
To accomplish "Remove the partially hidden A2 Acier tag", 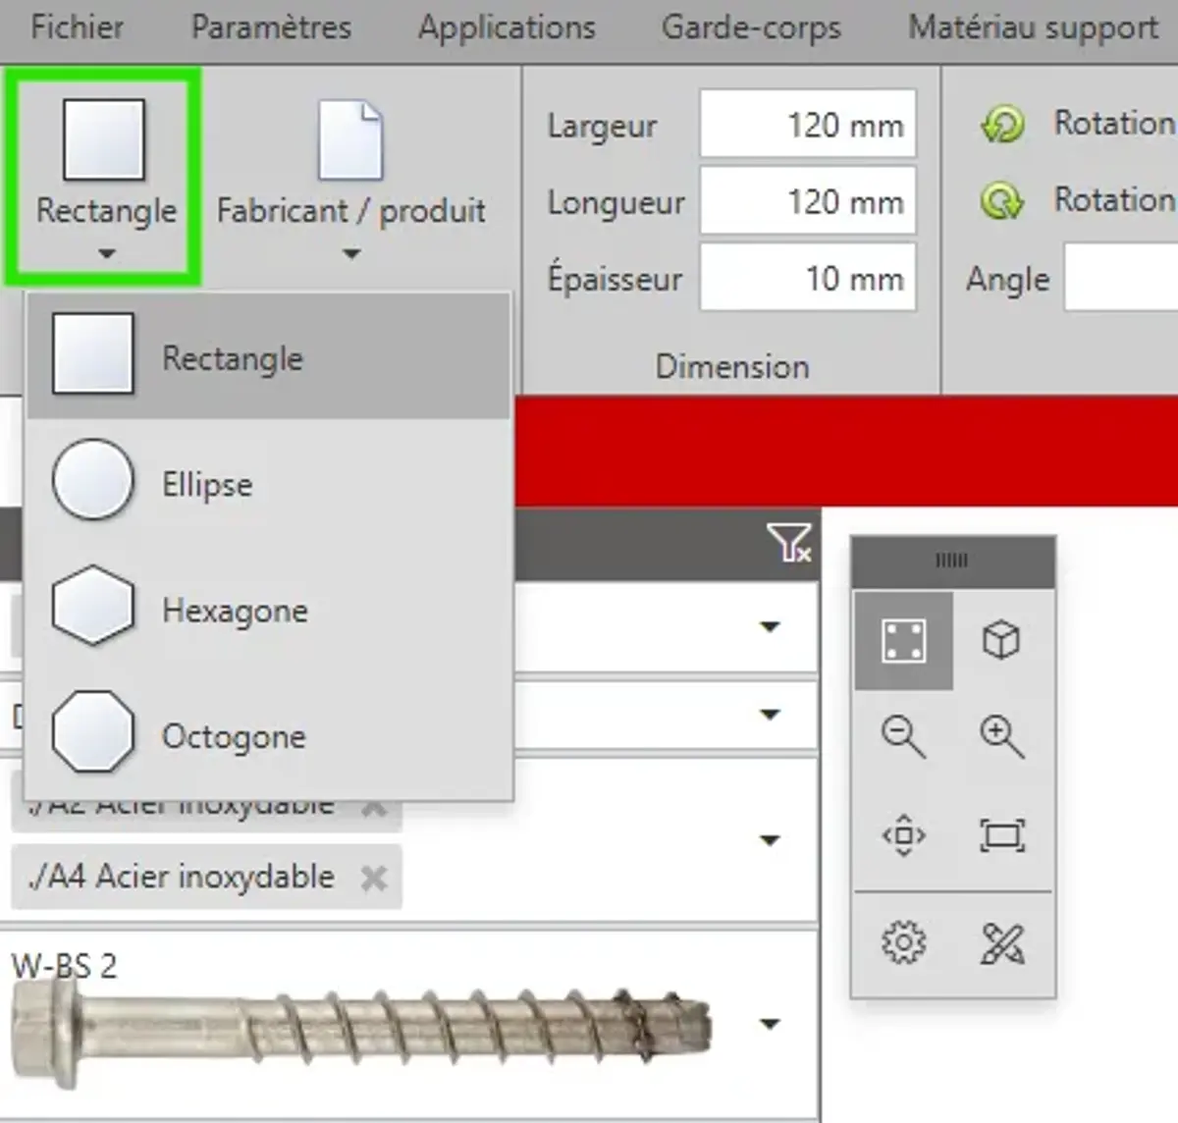I will [x=373, y=809].
